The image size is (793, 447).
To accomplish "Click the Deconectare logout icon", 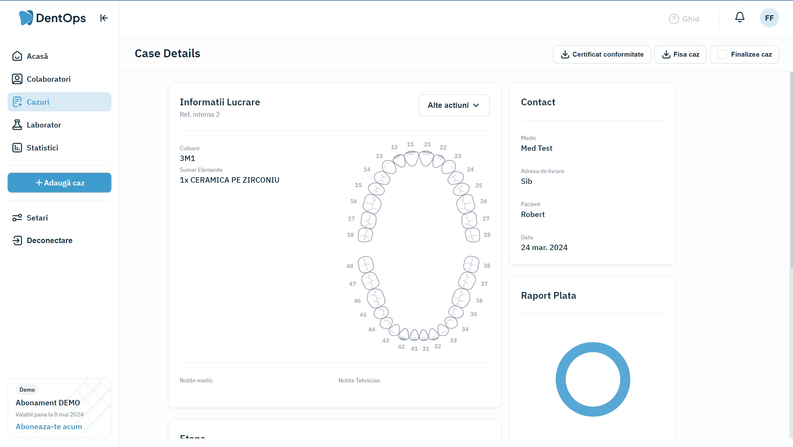I will (17, 241).
